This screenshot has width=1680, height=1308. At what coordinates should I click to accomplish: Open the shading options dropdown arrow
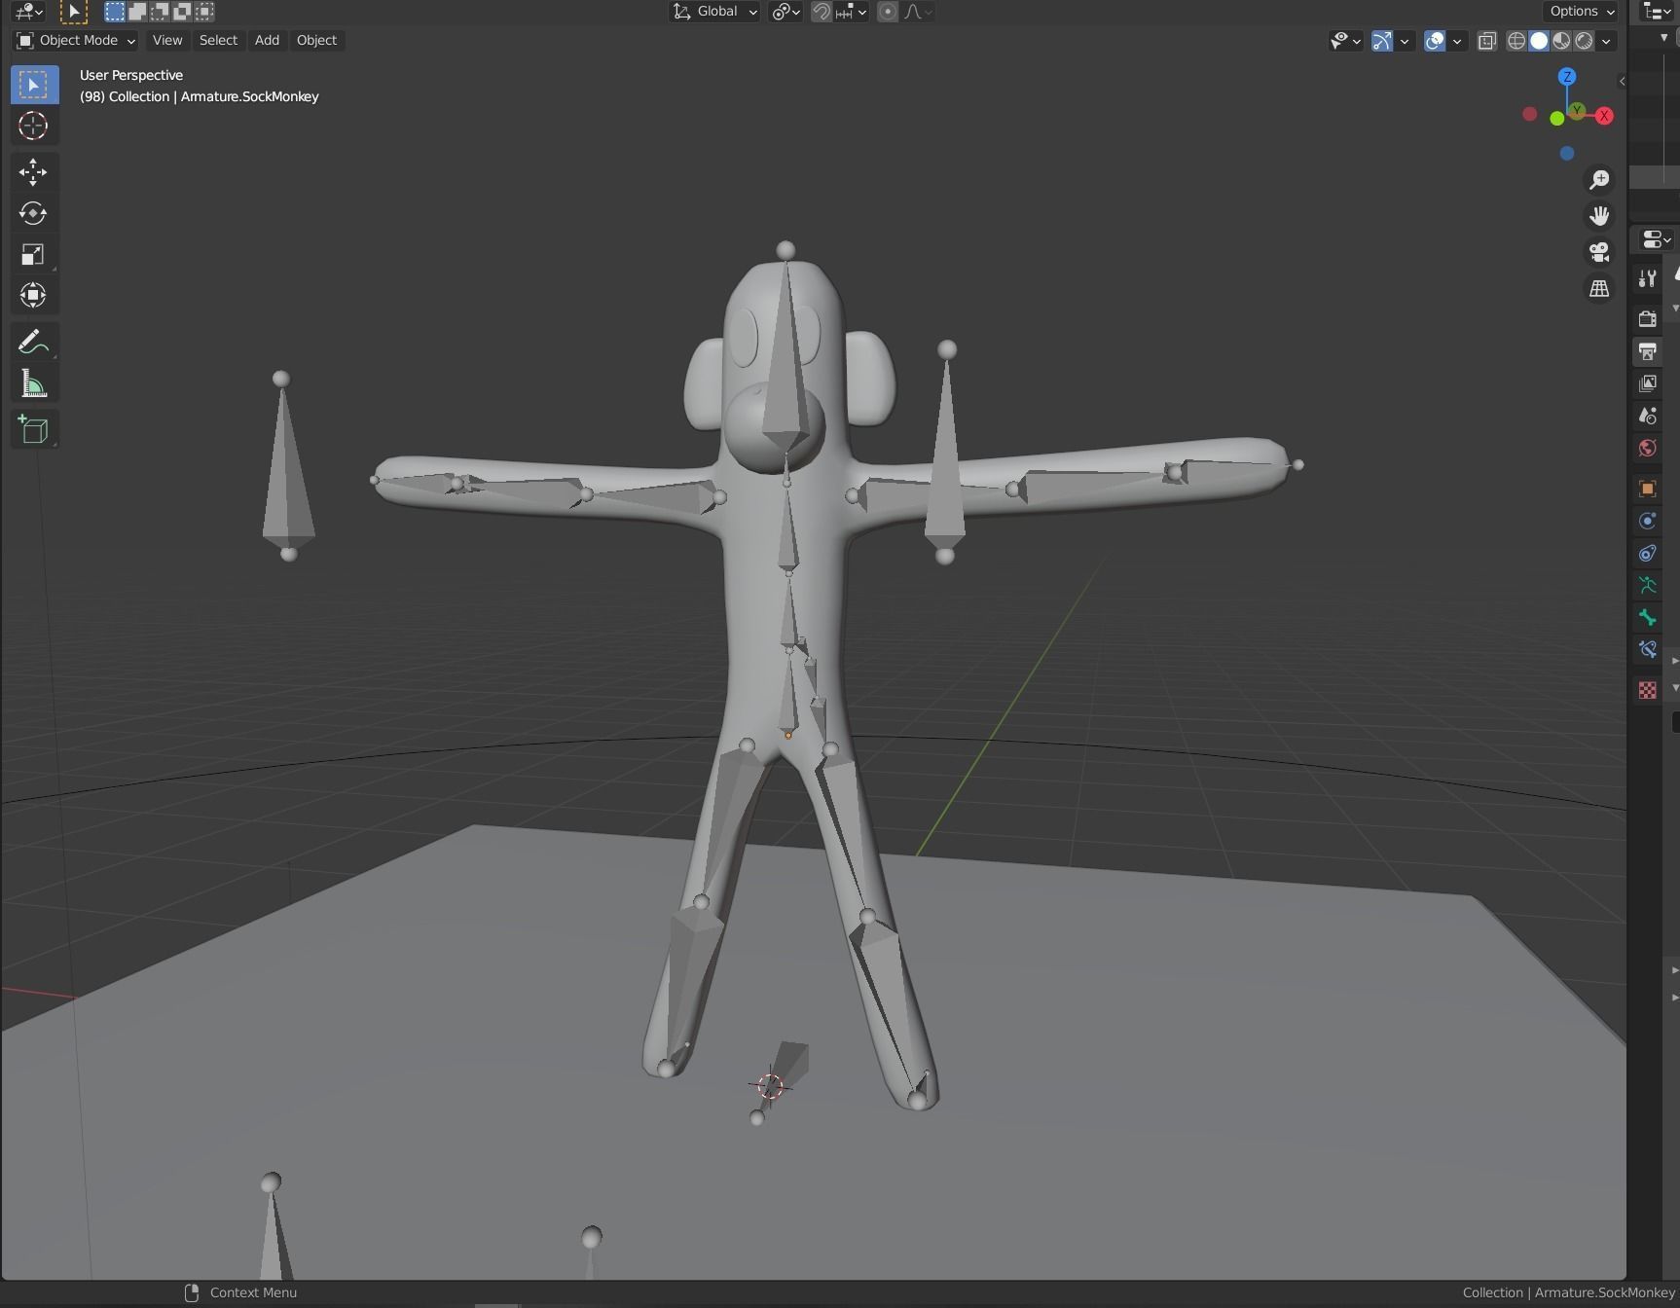click(1606, 41)
